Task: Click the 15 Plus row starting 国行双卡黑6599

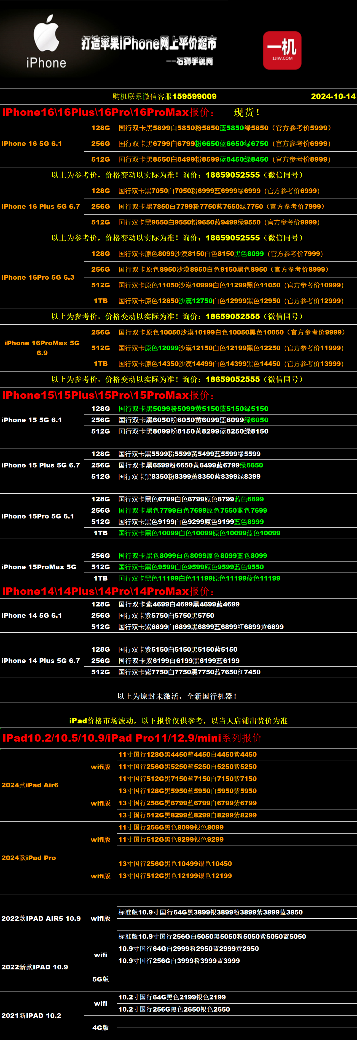Action: 237,465
